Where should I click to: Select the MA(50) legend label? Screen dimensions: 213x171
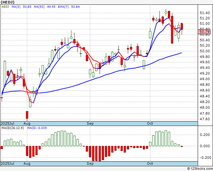coord(39,7)
